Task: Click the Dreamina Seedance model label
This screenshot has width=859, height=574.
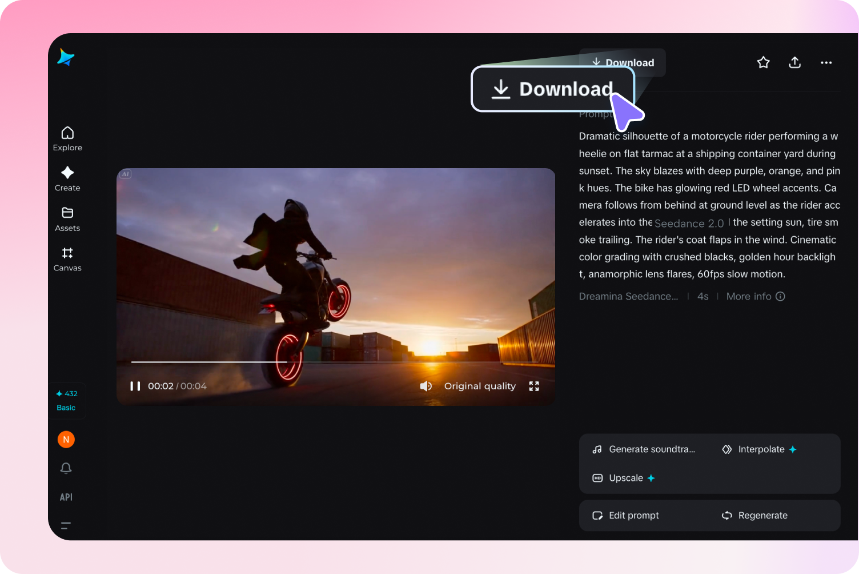Action: (x=629, y=296)
